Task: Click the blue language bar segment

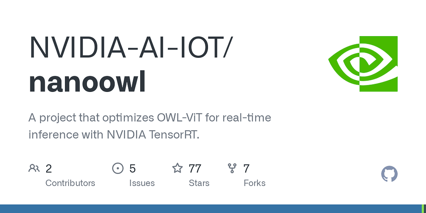Action: click(208, 208)
